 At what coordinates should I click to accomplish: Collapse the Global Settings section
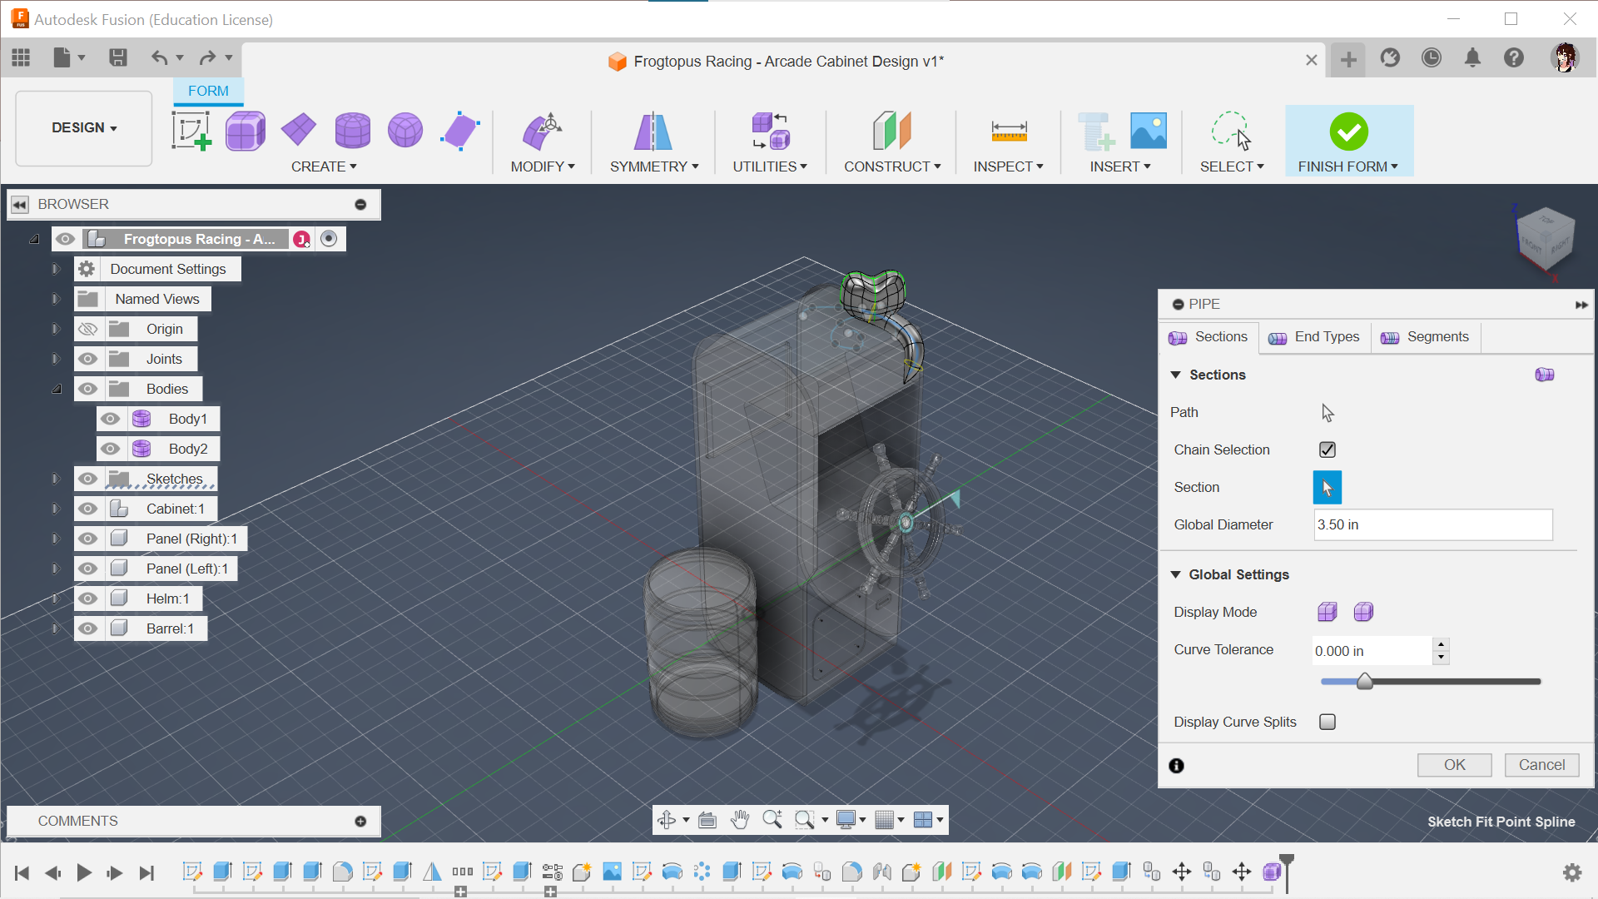coord(1176,574)
